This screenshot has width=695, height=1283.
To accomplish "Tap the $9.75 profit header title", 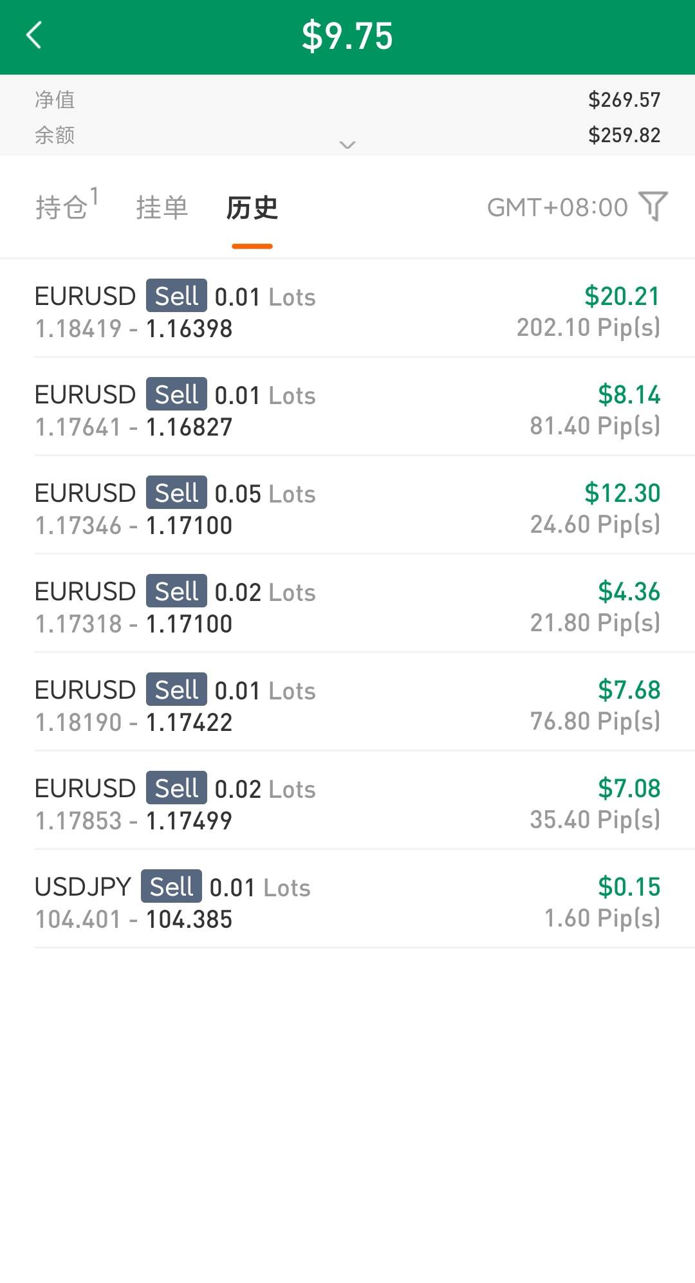I will tap(347, 36).
